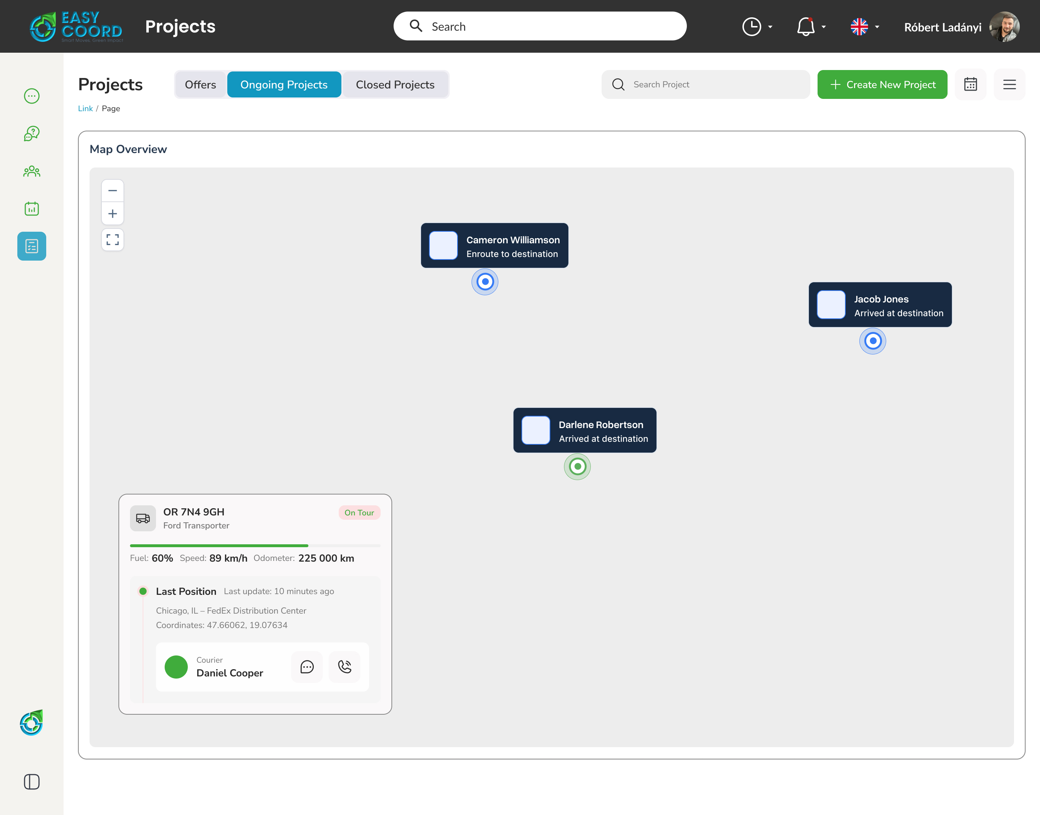Open the calendar stats sidebar icon

pos(31,209)
